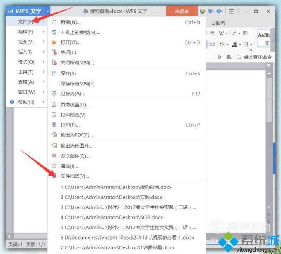281x254 pixels.
Task: Click the vertical scrollbar up arrow
Action: pos(269,73)
